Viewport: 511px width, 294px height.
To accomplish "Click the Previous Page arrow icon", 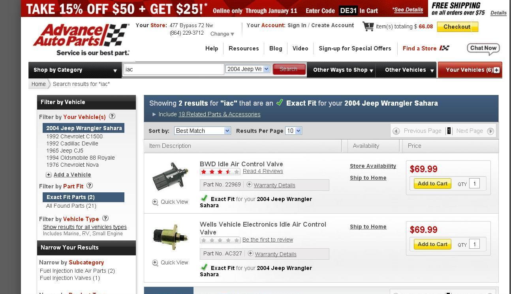I will click(396, 131).
